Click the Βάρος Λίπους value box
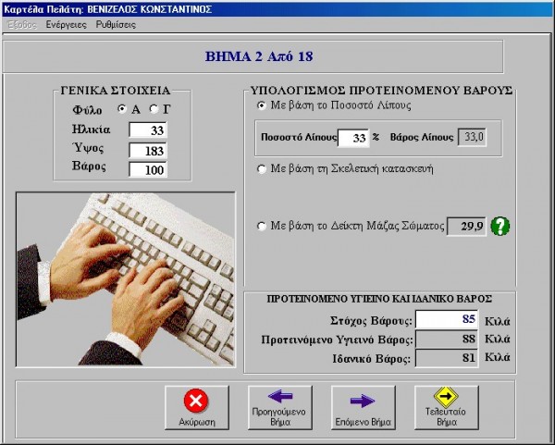Image resolution: width=555 pixels, height=445 pixels. tap(474, 138)
